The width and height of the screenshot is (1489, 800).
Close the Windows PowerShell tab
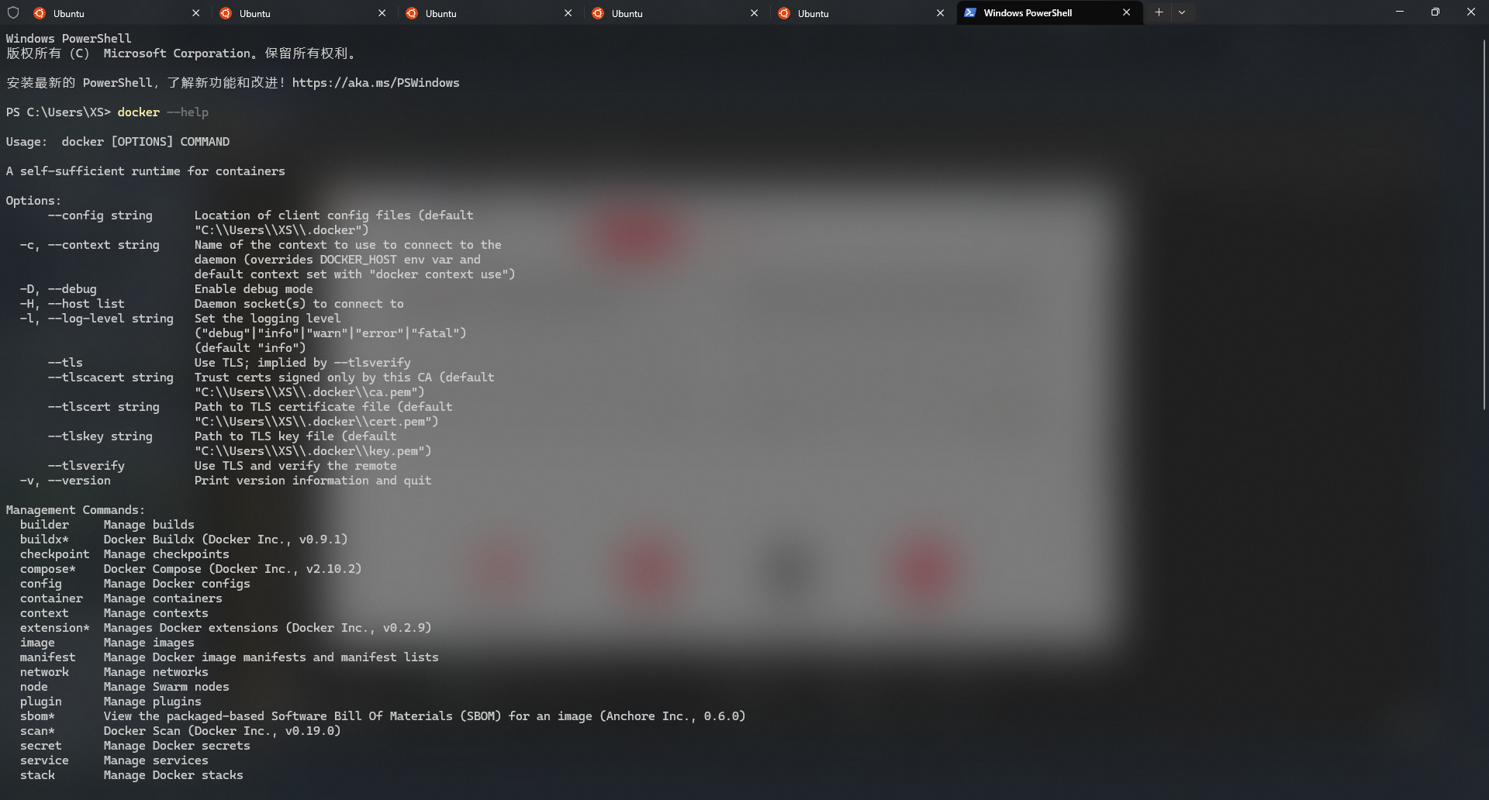tap(1126, 12)
